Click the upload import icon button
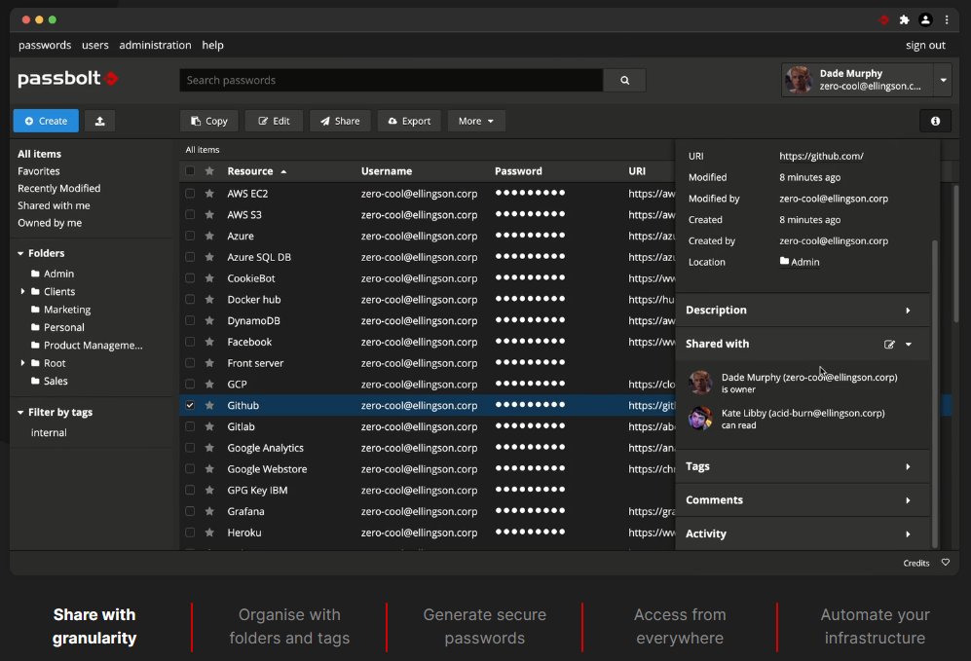Screen dimensions: 971x661 coord(99,121)
